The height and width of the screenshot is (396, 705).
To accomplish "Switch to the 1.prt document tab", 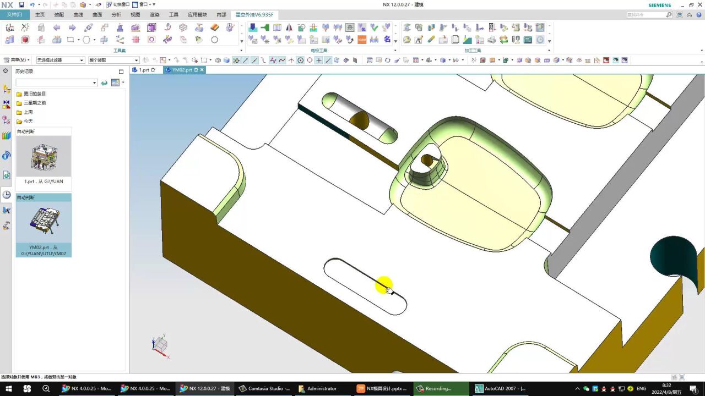I will click(144, 70).
